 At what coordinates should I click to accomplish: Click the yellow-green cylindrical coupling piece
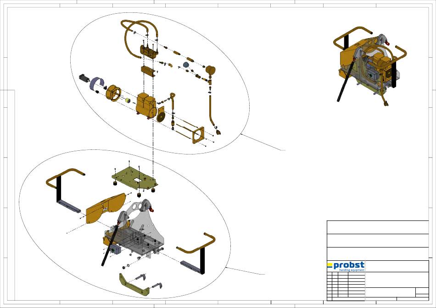click(x=129, y=99)
